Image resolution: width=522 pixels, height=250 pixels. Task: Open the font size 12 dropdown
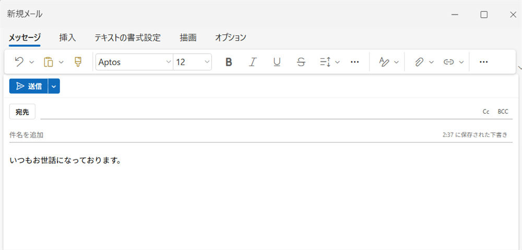click(192, 62)
